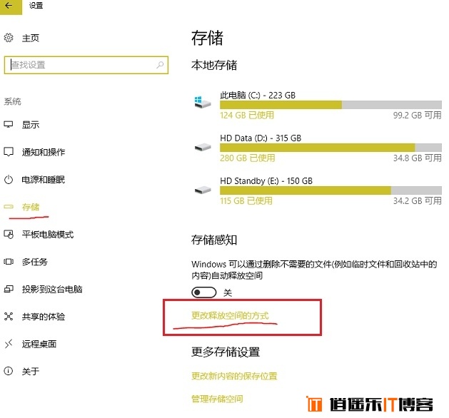Click the 此电脑 (C:) - 223 GB label

(258, 95)
